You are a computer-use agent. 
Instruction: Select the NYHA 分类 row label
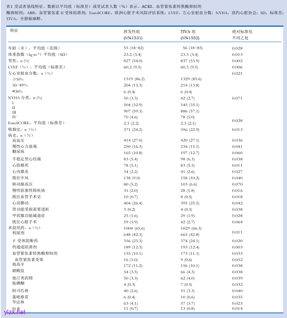point(25,98)
